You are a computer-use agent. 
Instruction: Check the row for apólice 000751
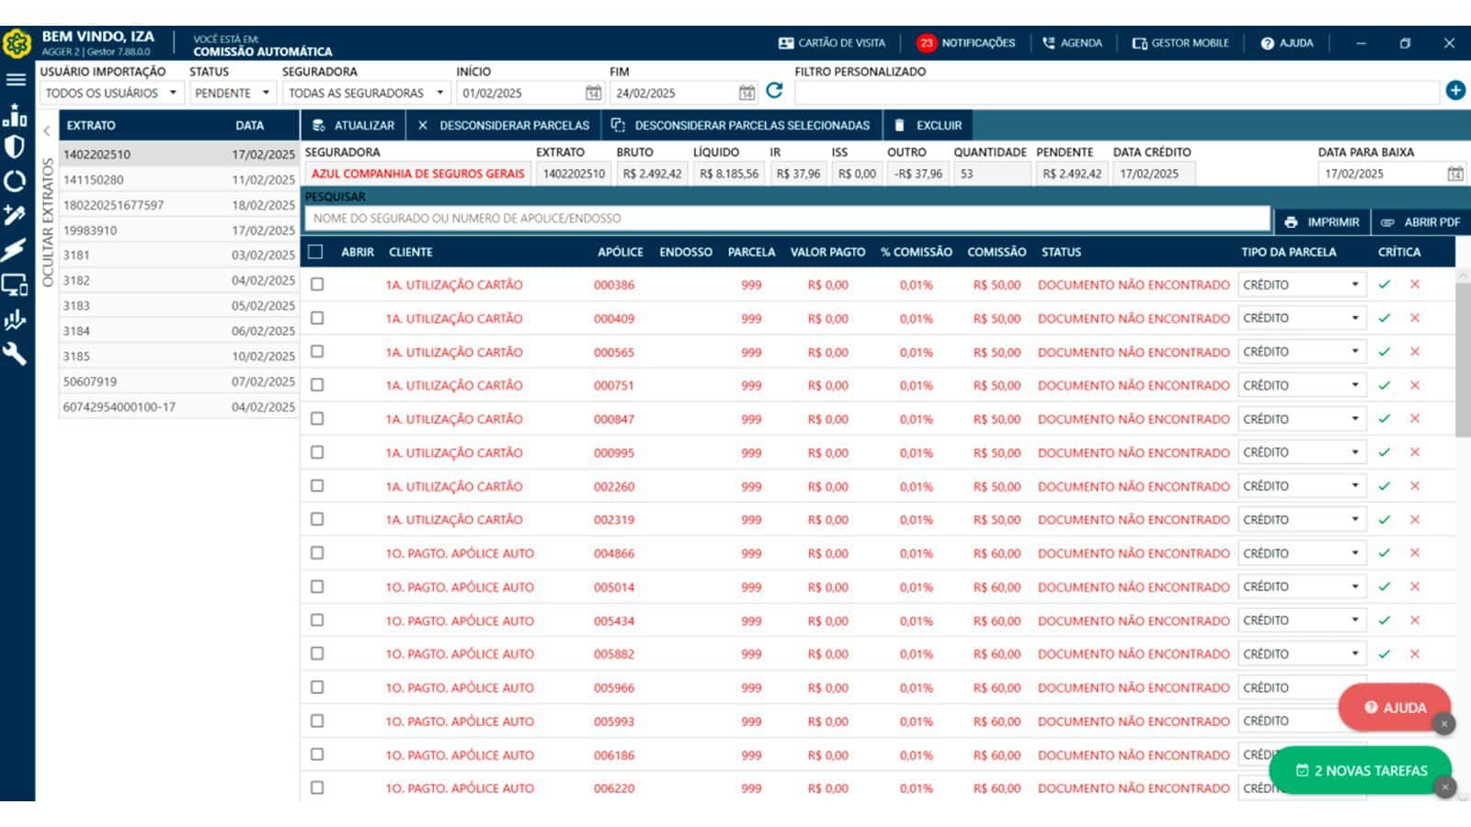[x=317, y=385]
